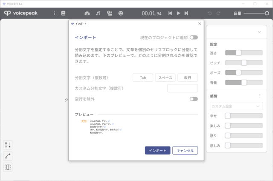Click the redo arrow
Screen dimensions: 273x181
[218, 13]
